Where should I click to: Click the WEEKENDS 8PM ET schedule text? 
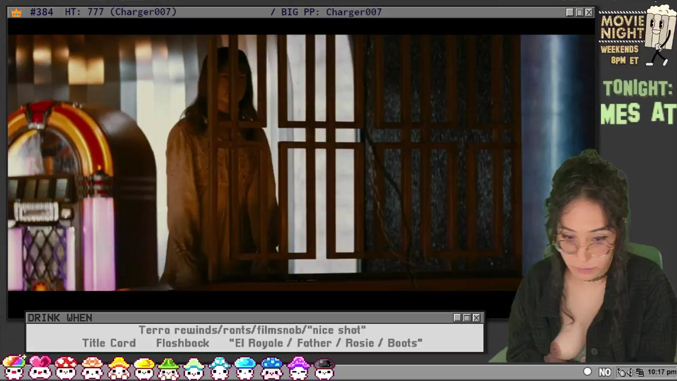pyautogui.click(x=620, y=55)
